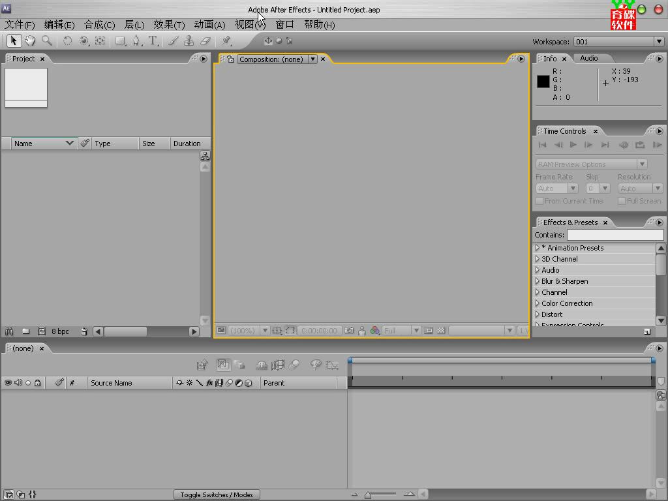Select the Eraser tool

click(205, 41)
